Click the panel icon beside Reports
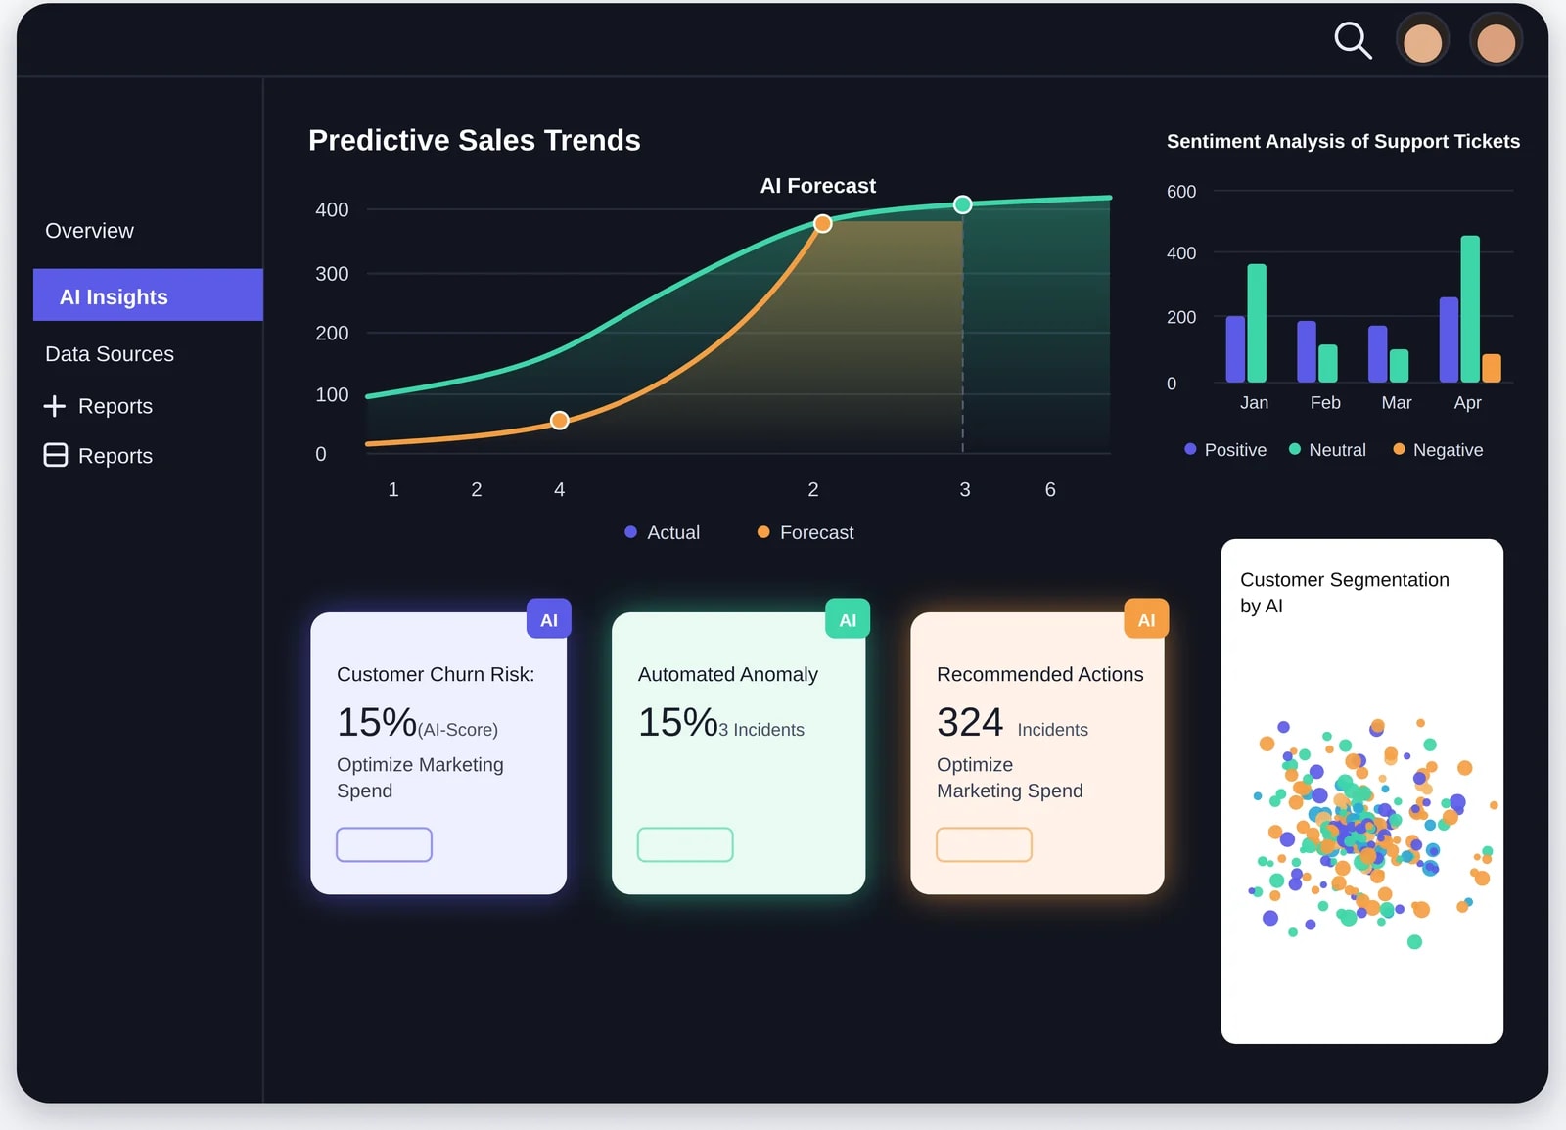Screen dimensions: 1566x1130 pos(56,455)
